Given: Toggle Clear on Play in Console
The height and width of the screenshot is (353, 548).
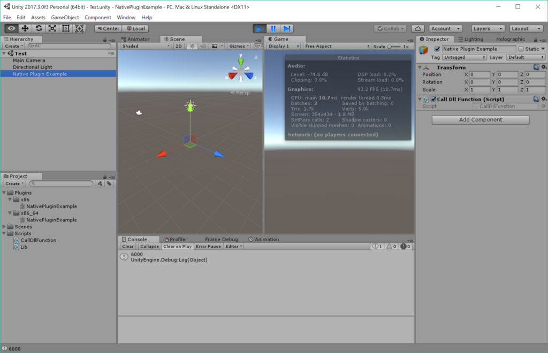Looking at the screenshot, I should tap(177, 246).
